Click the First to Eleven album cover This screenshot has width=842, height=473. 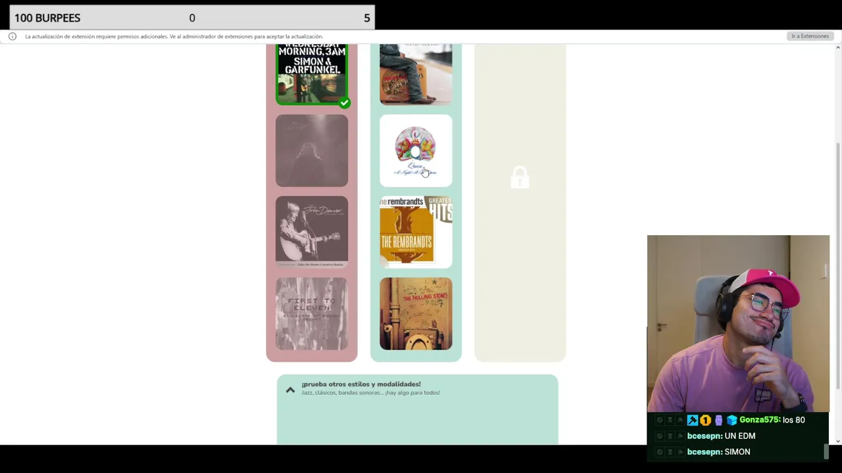(x=312, y=313)
